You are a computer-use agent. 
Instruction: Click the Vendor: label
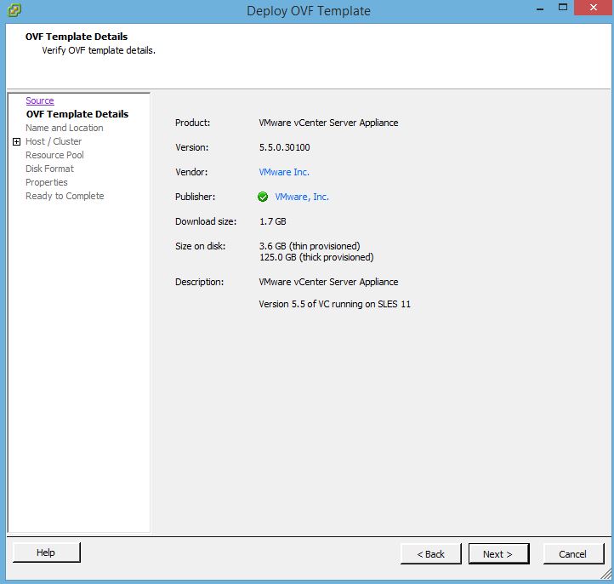click(191, 172)
